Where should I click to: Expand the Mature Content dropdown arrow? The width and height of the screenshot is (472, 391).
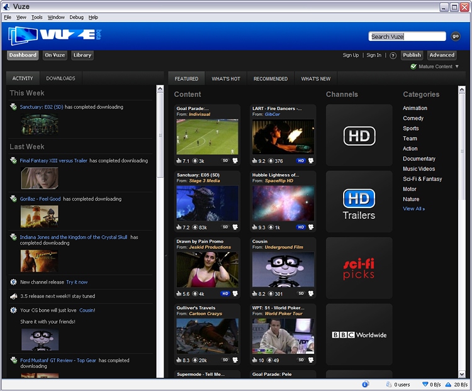(457, 67)
